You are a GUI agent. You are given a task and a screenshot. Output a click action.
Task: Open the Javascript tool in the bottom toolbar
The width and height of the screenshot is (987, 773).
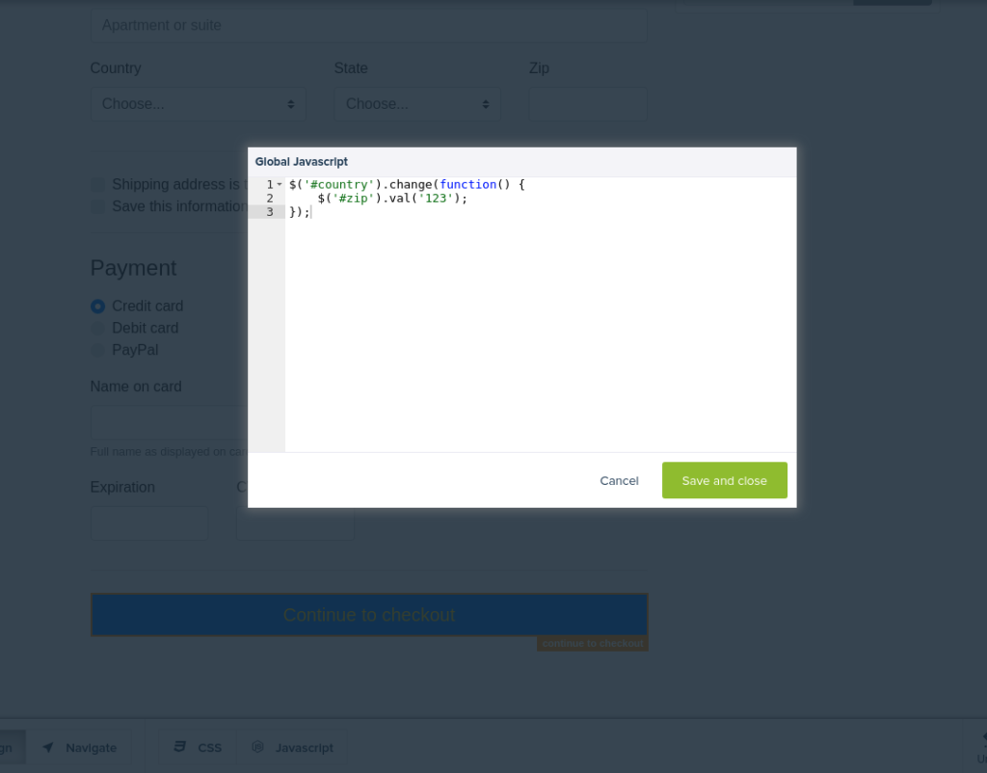pyautogui.click(x=292, y=747)
